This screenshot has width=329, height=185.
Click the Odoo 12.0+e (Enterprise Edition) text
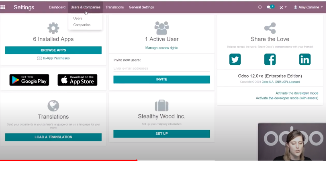coord(270,76)
